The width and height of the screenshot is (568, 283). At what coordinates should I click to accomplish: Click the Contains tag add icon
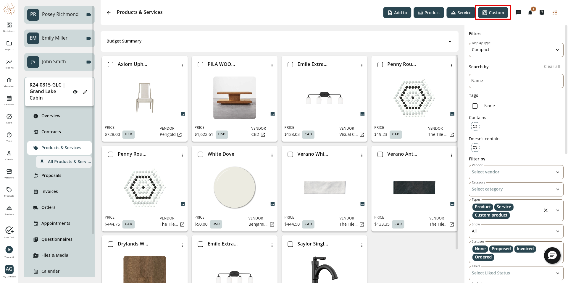[x=475, y=126]
